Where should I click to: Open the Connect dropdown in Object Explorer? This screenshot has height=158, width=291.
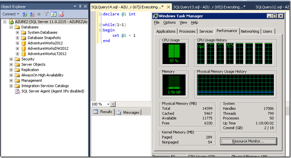coord(10,14)
